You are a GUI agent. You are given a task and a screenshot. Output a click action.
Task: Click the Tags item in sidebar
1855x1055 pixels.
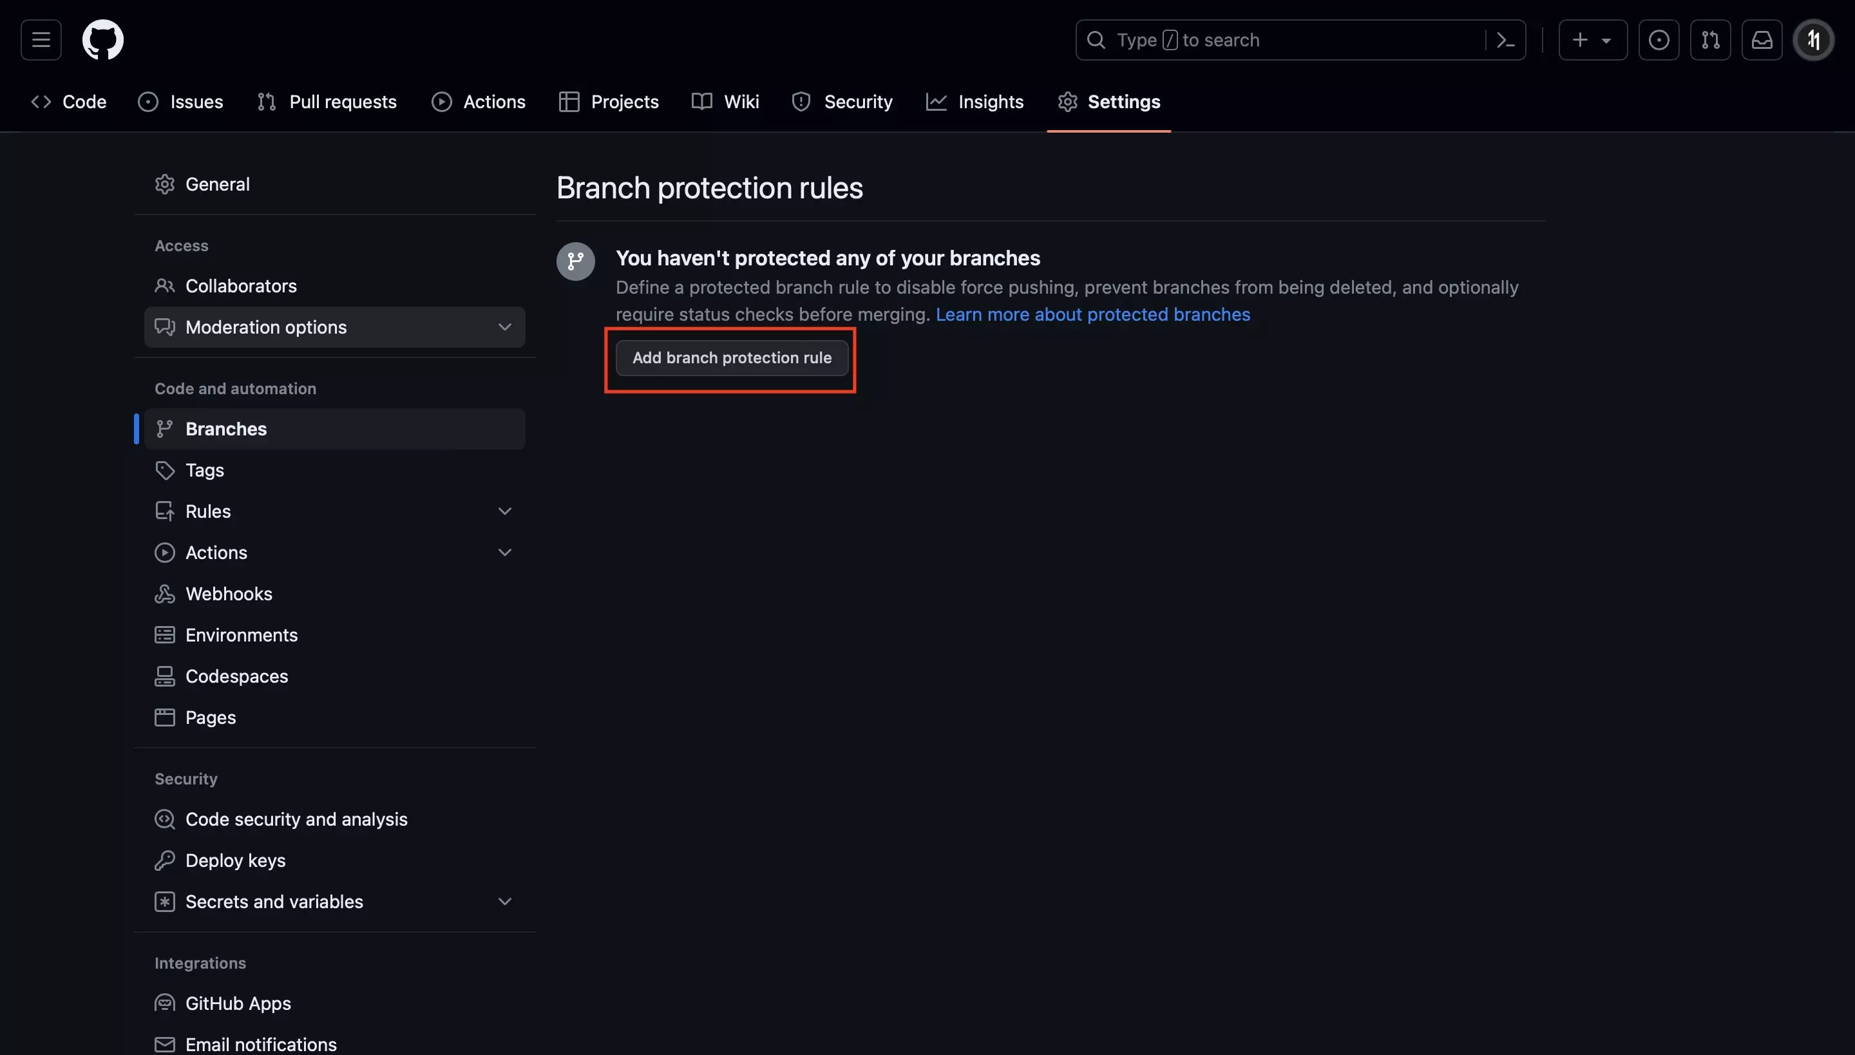click(x=205, y=470)
